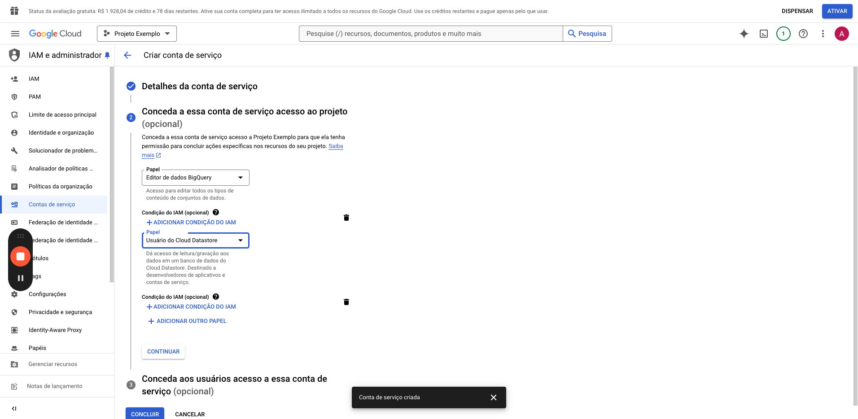Open the account avatar labeled A

tap(842, 34)
